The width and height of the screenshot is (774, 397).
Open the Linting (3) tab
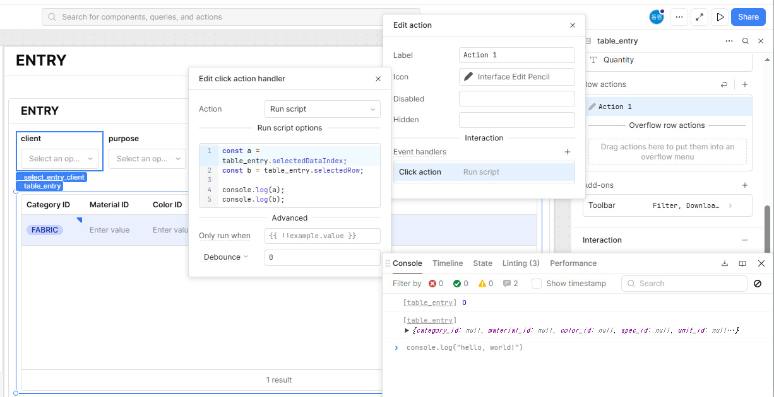(521, 263)
